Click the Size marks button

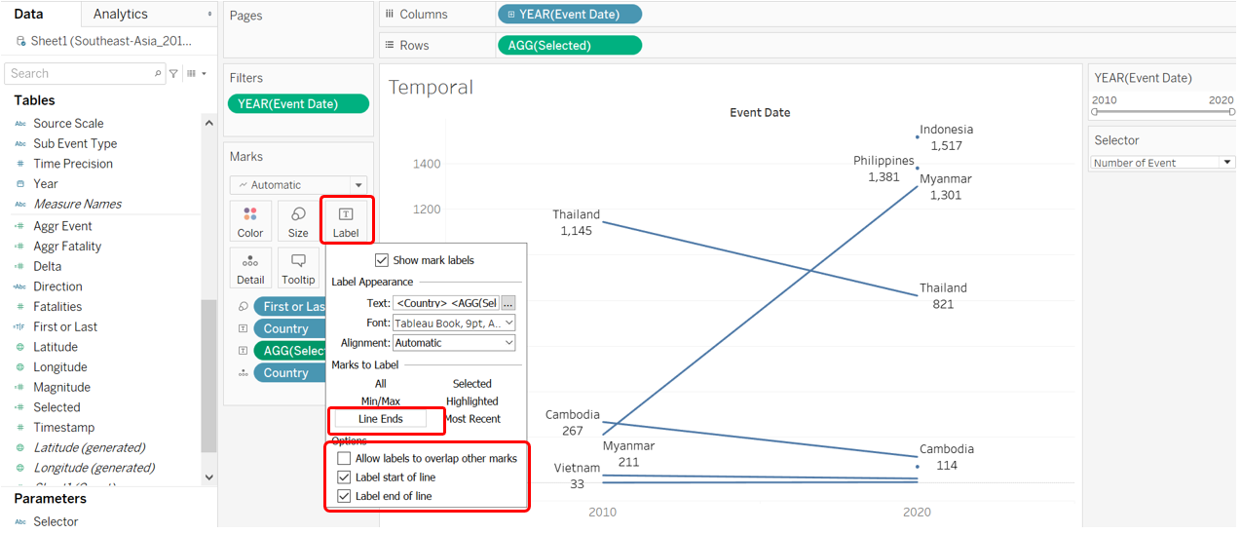click(298, 220)
